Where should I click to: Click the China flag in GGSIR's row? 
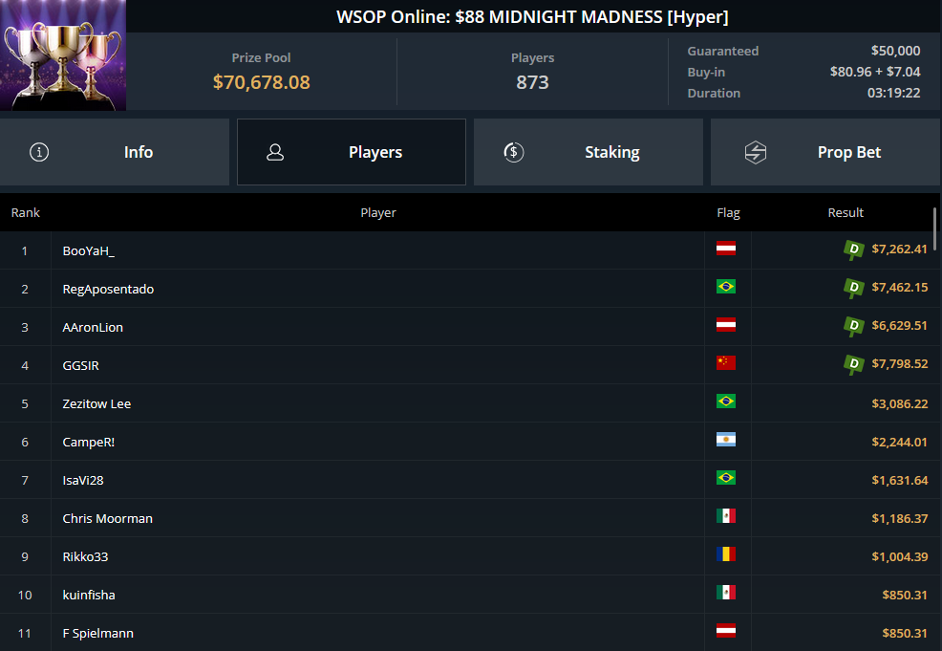726,363
